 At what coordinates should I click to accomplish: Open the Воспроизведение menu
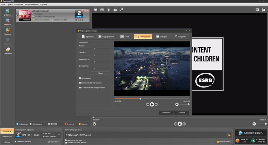pos(31,5)
